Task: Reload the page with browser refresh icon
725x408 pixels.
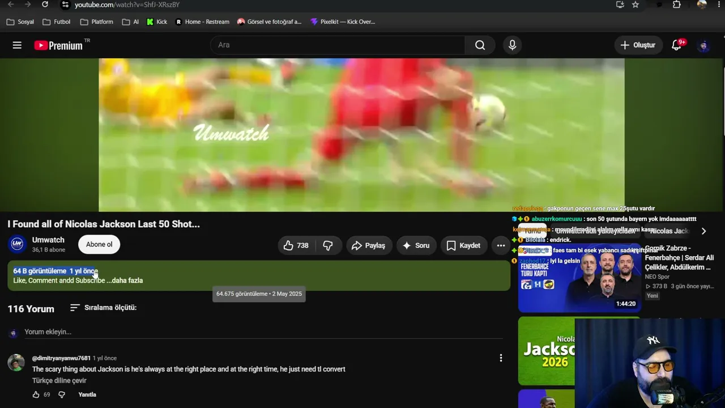Action: (45, 5)
